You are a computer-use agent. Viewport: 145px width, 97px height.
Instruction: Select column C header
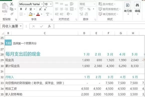45,33
